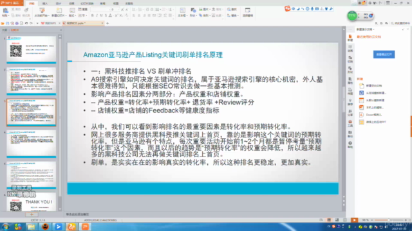Click the Save quick-access icon

coord(7,23)
